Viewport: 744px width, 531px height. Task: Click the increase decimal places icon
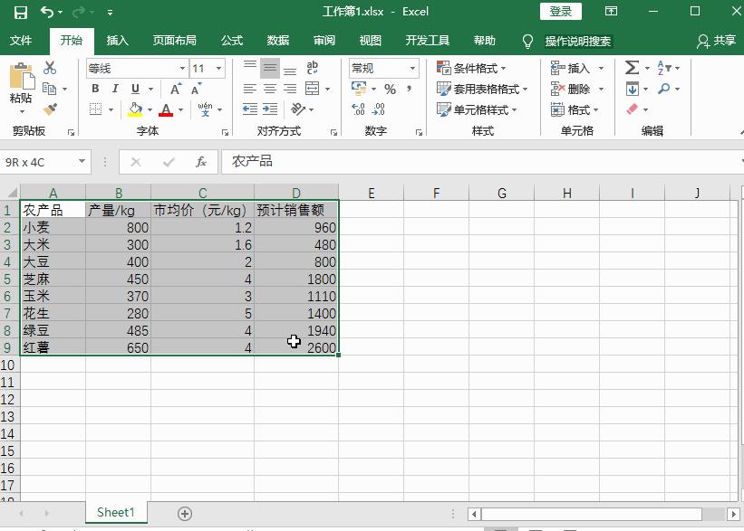(x=360, y=109)
